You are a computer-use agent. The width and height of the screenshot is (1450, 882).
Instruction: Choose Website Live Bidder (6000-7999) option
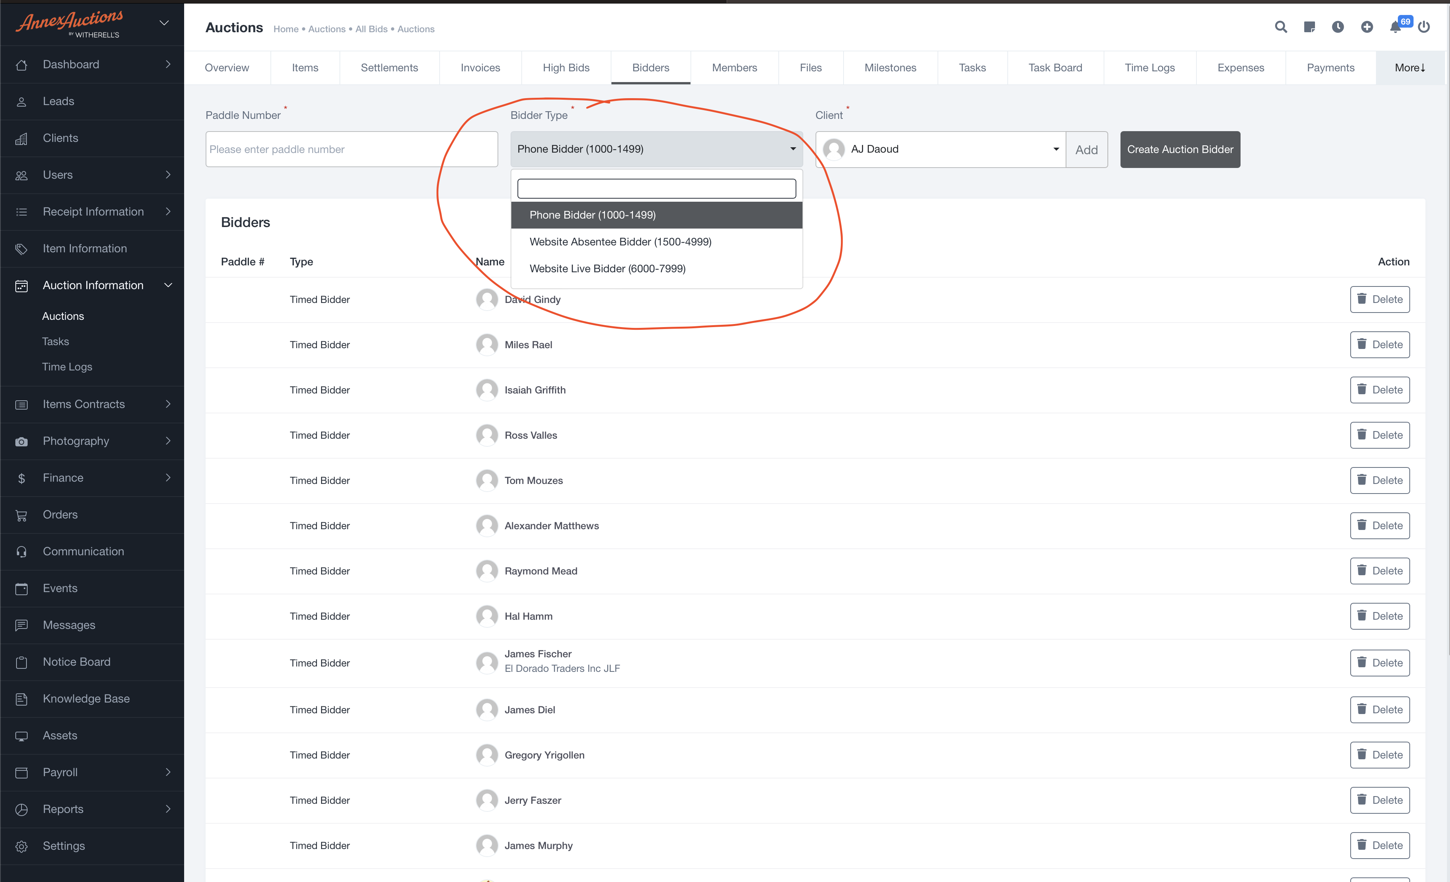pyautogui.click(x=607, y=268)
